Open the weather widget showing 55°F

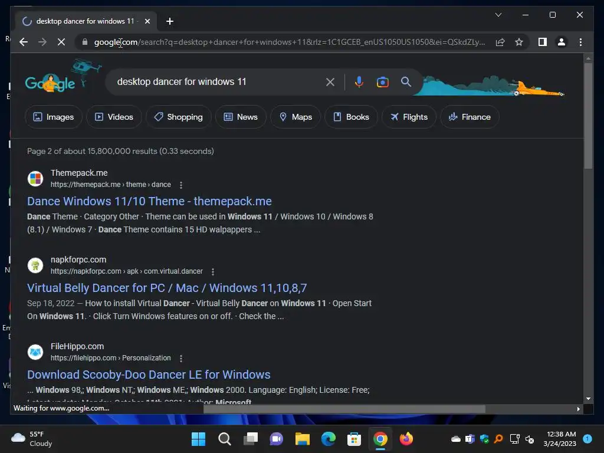pyautogui.click(x=32, y=439)
